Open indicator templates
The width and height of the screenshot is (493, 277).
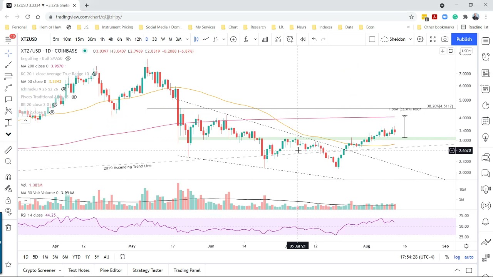point(278,39)
